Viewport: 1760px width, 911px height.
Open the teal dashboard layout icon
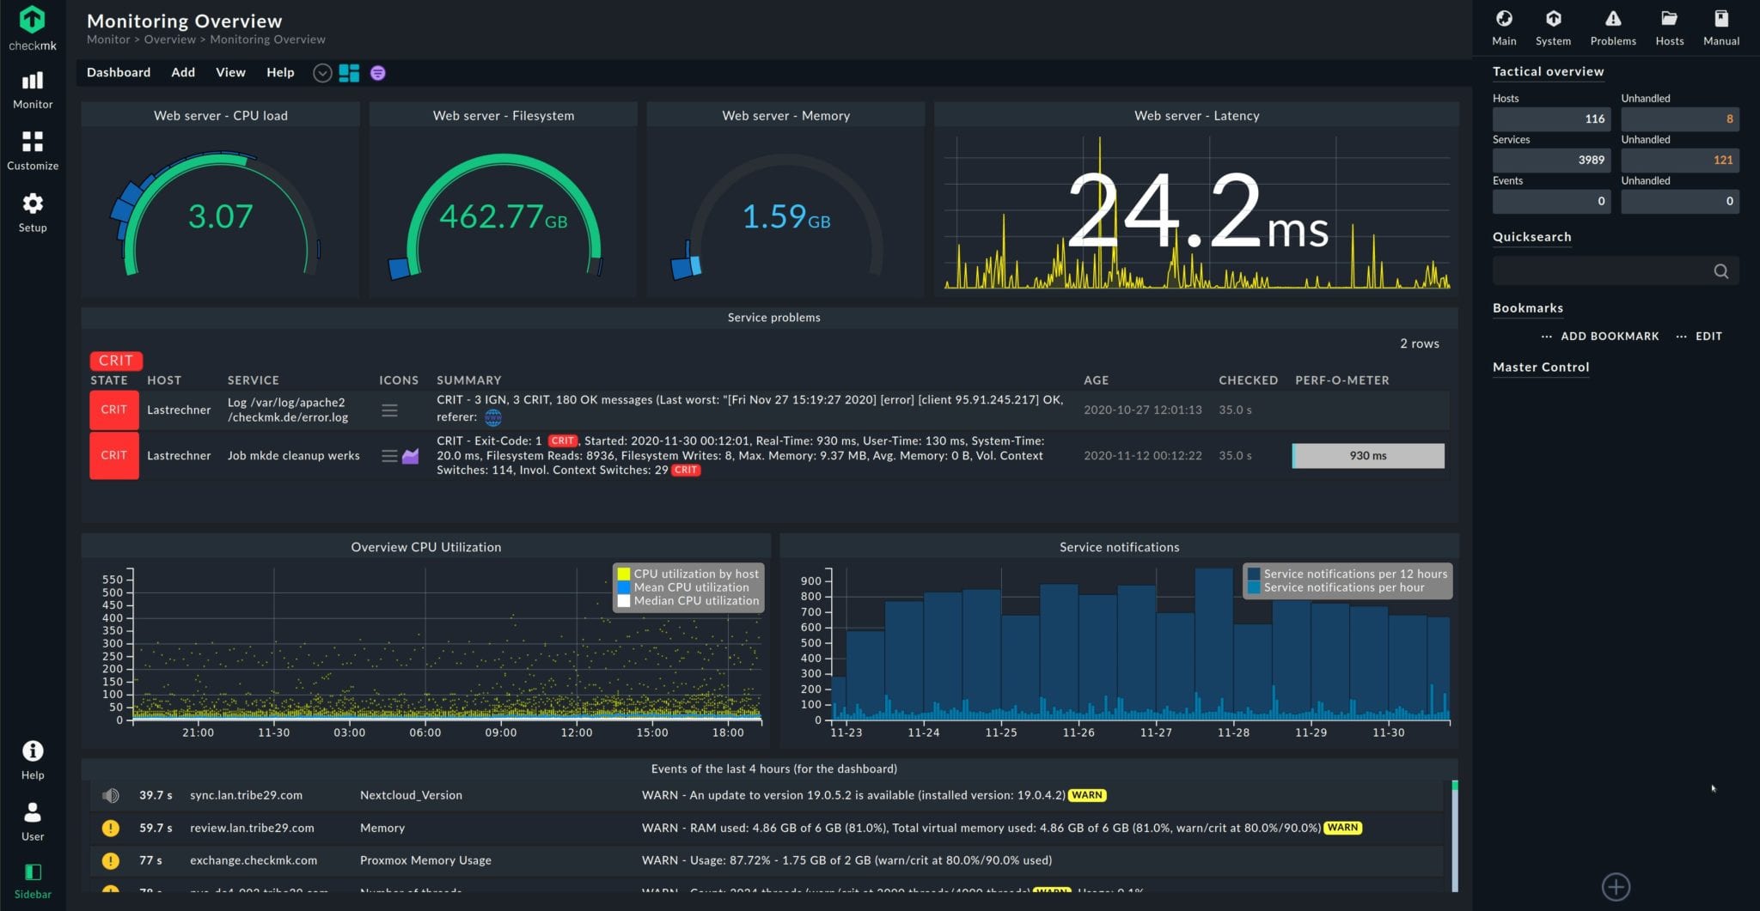click(x=349, y=73)
